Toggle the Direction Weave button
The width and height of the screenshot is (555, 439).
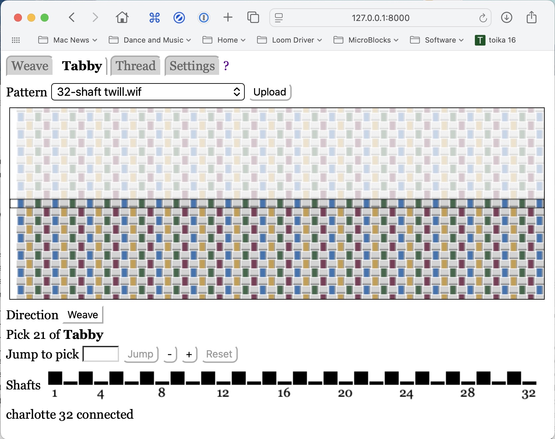pos(83,315)
